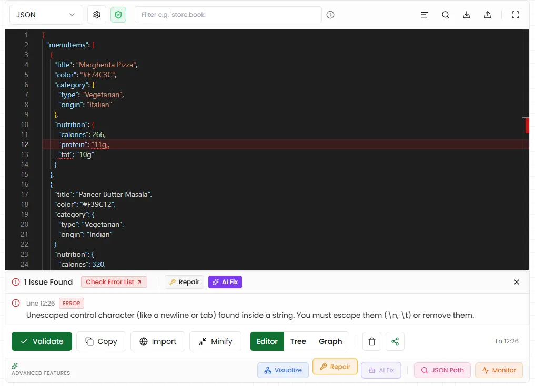This screenshot has width=535, height=386.
Task: Click the info icon beside the filter field
Action: tap(330, 15)
